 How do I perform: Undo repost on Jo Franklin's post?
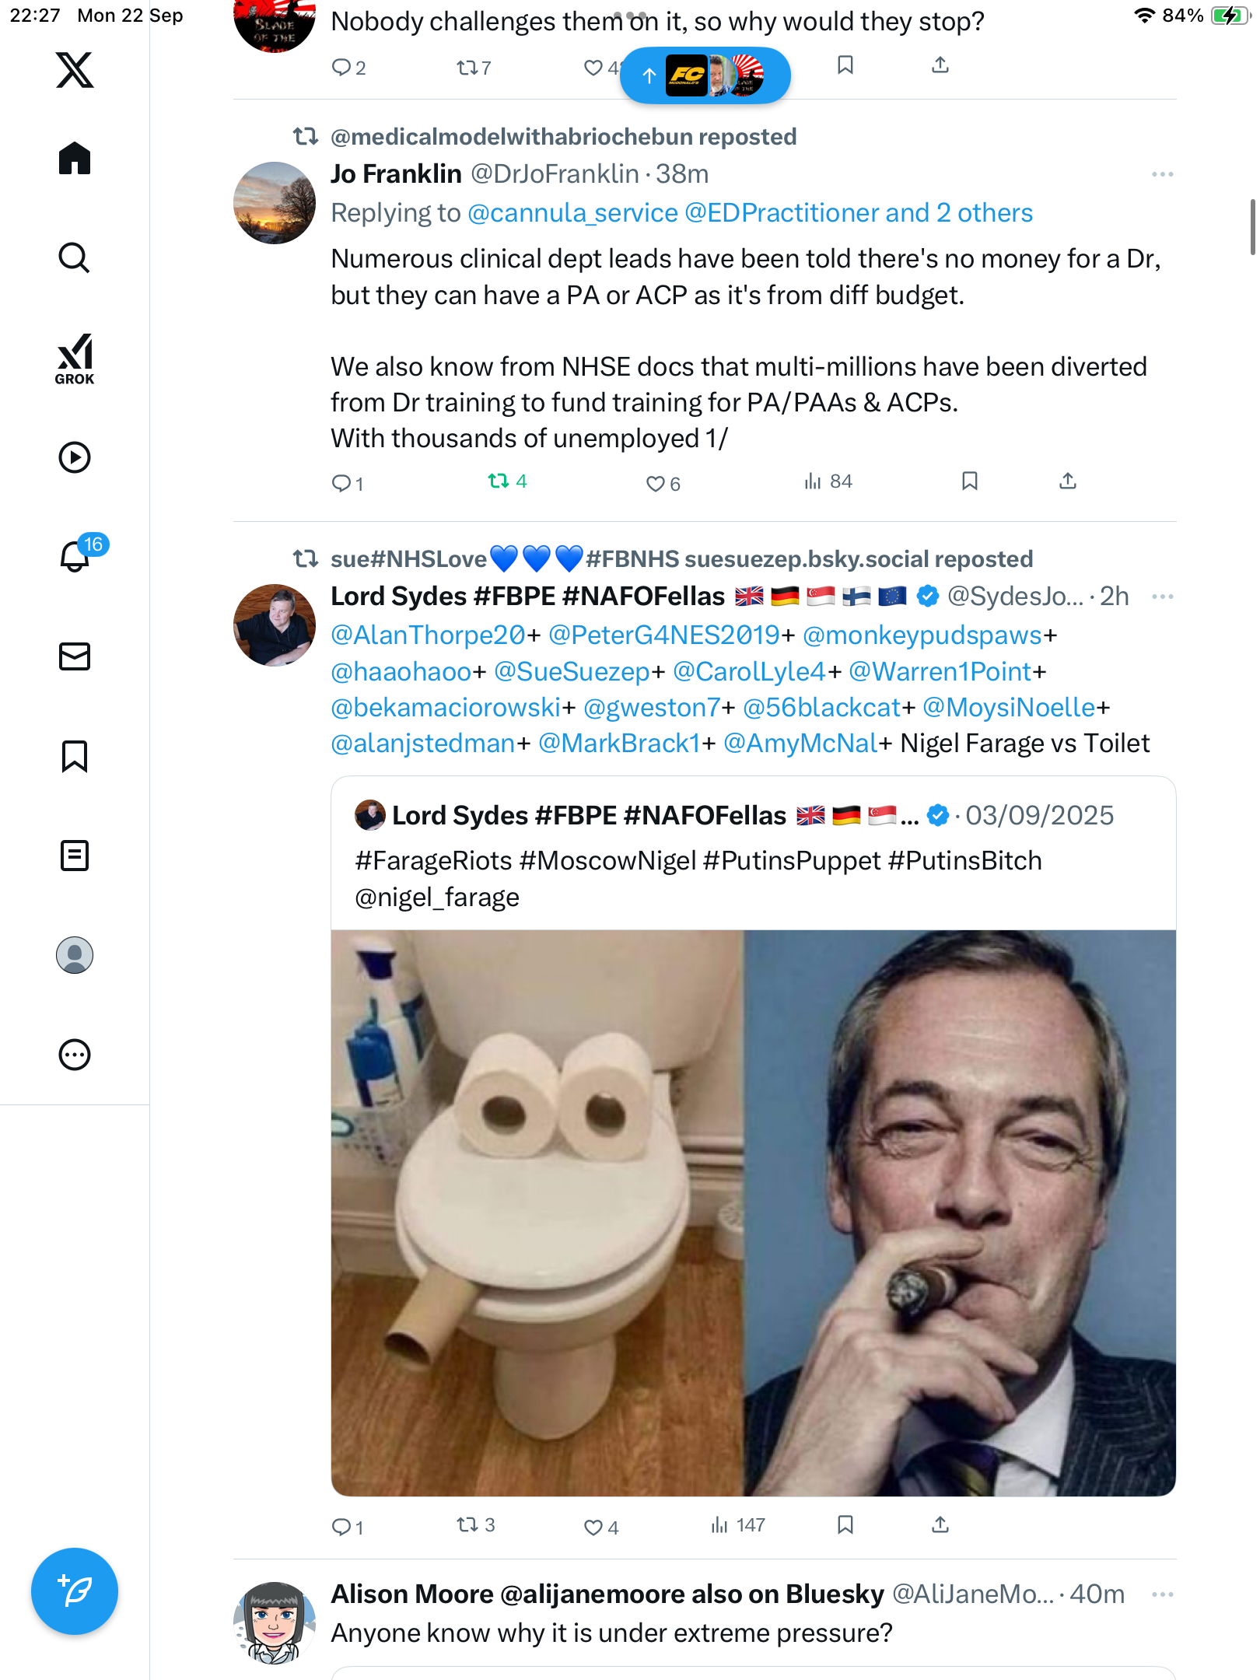point(499,482)
